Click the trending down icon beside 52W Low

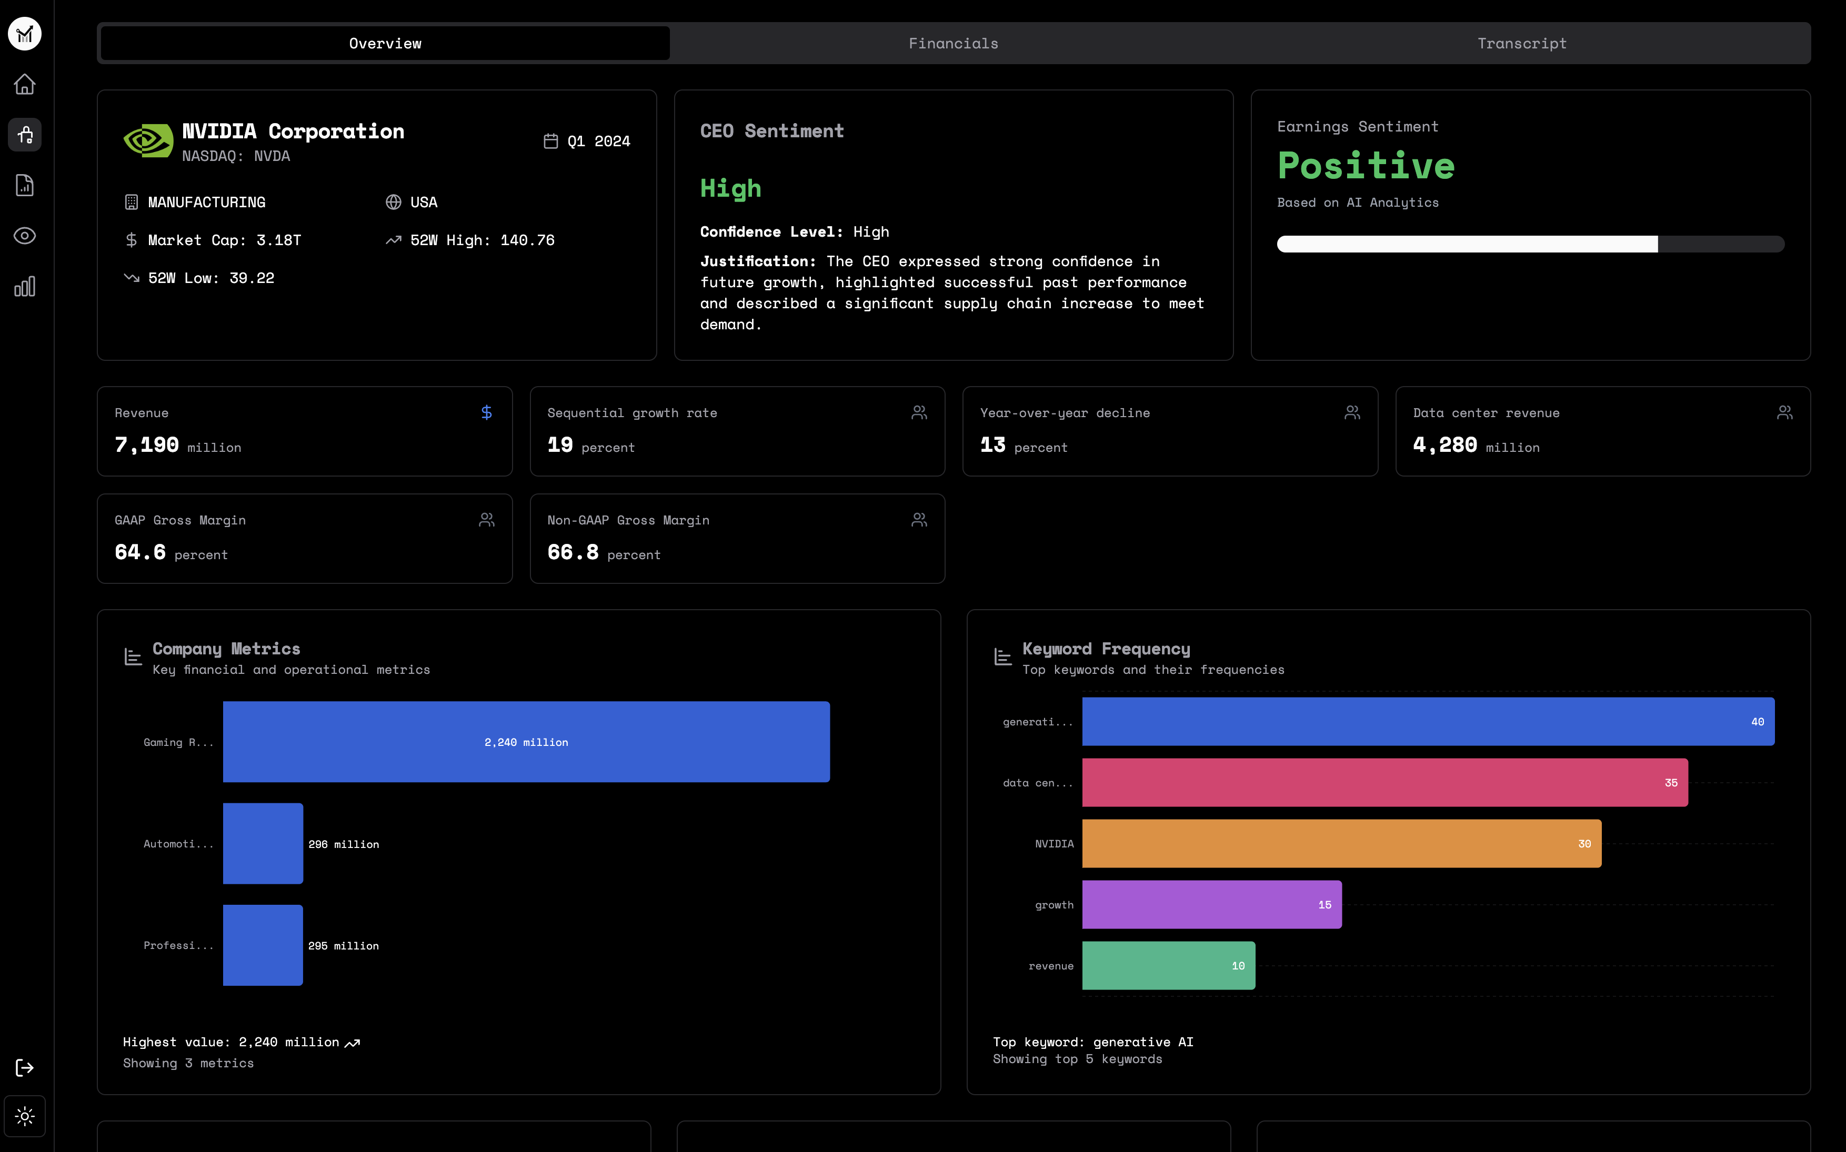(131, 278)
